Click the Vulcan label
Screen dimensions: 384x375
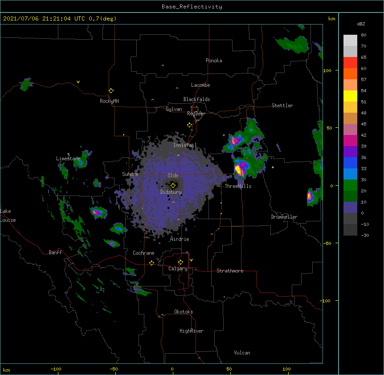point(242,353)
